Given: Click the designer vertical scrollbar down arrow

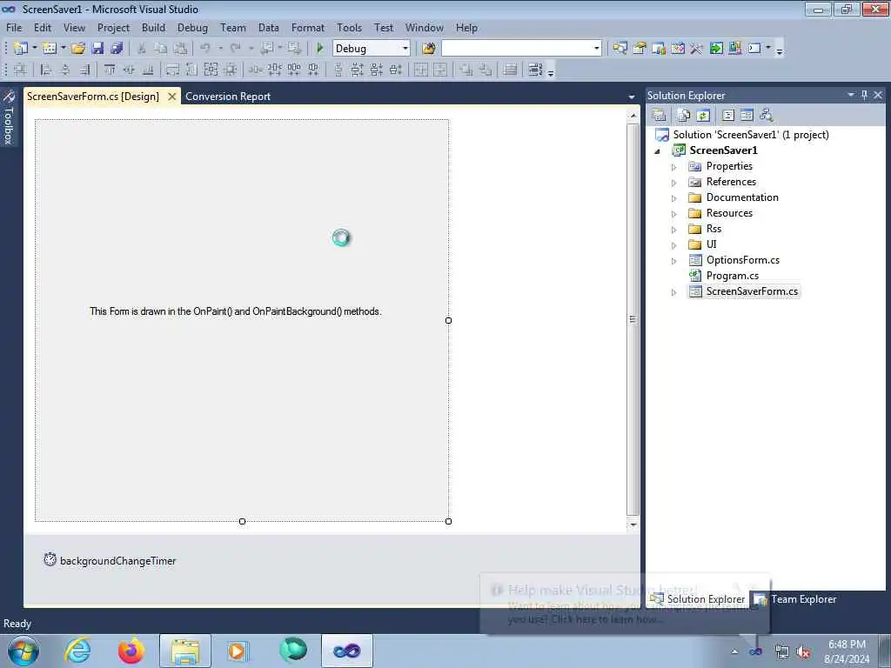Looking at the screenshot, I should (633, 524).
